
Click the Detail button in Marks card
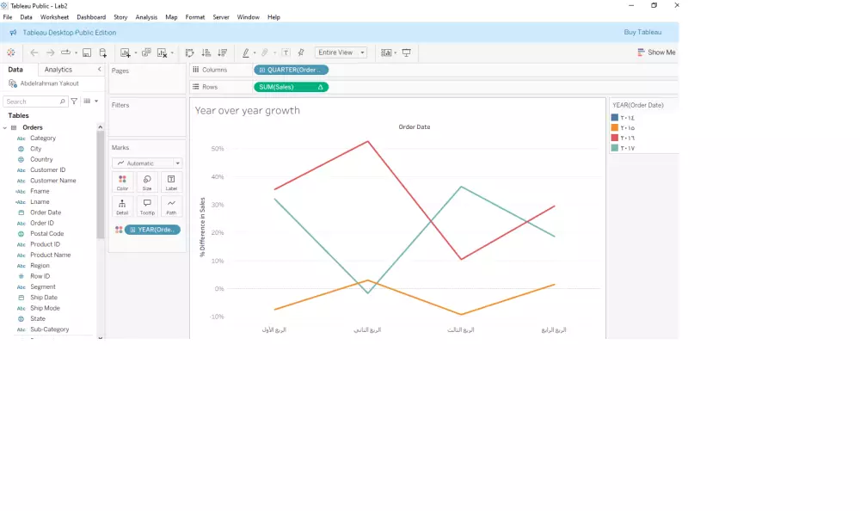[122, 207]
